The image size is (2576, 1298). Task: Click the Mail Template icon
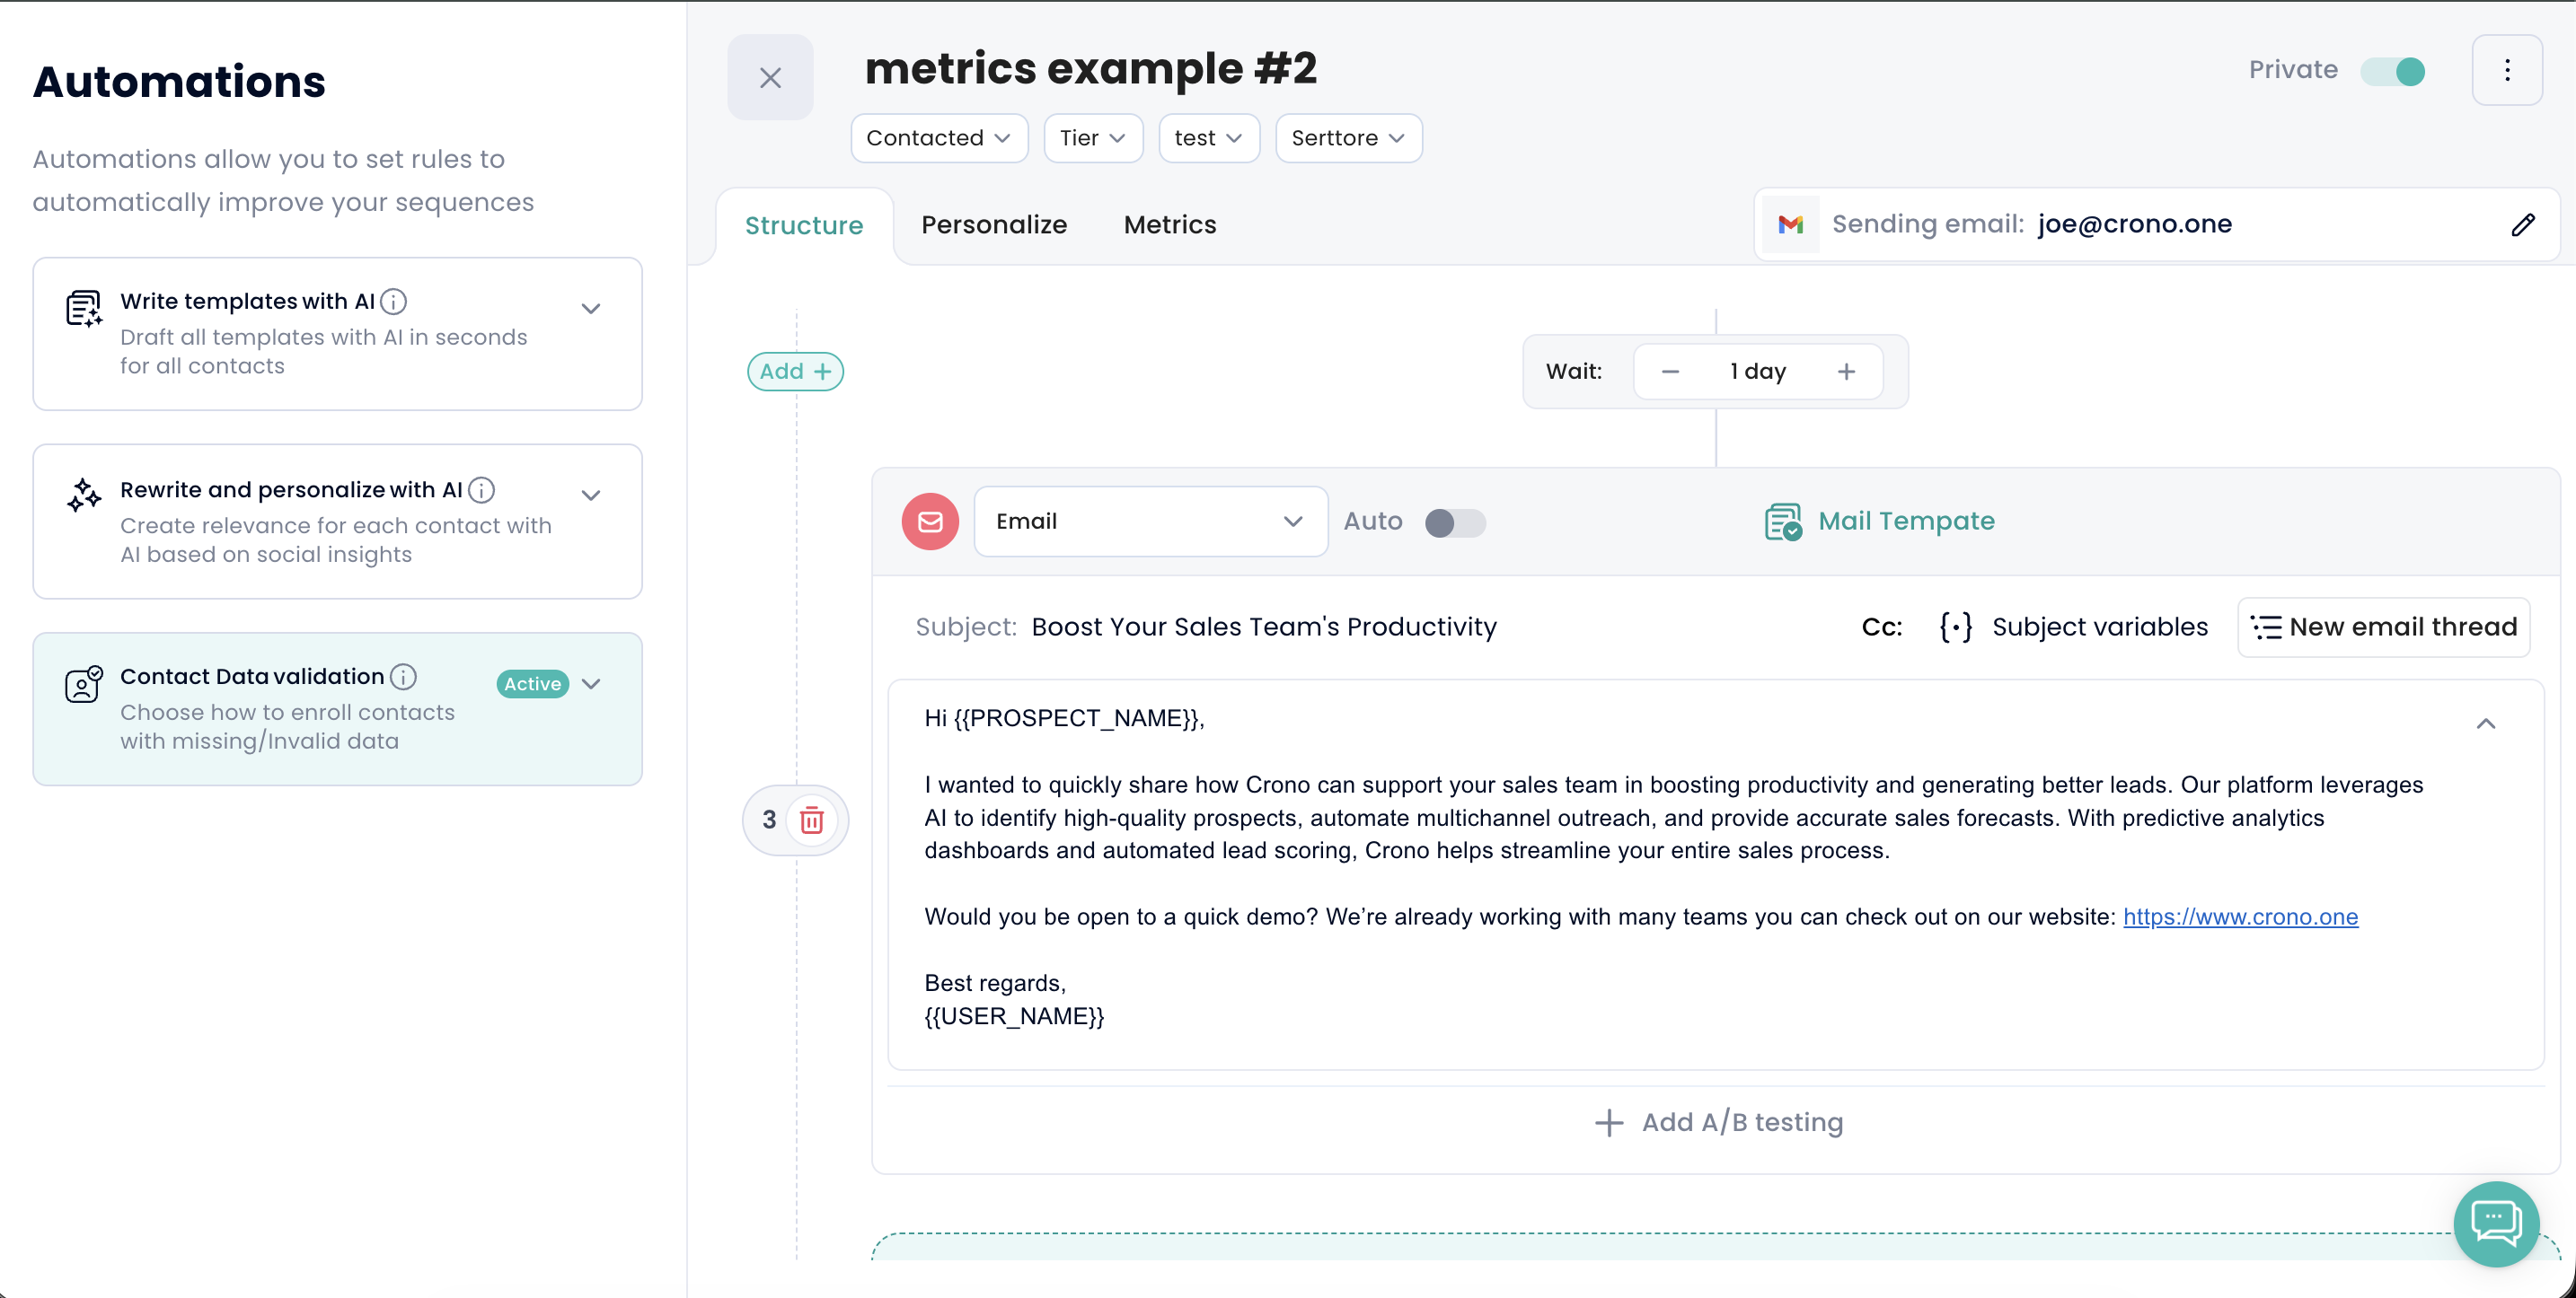click(x=1782, y=522)
